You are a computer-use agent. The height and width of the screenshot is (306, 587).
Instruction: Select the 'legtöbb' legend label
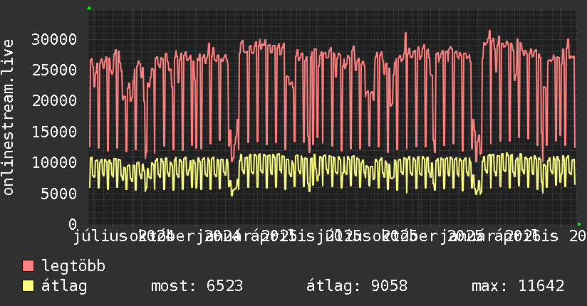tap(73, 266)
